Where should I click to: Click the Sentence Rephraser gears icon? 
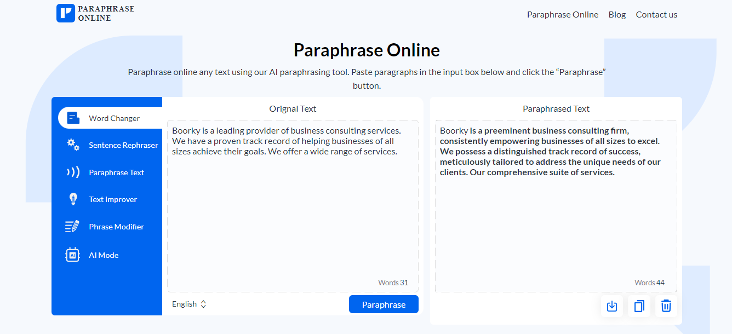[x=73, y=145]
